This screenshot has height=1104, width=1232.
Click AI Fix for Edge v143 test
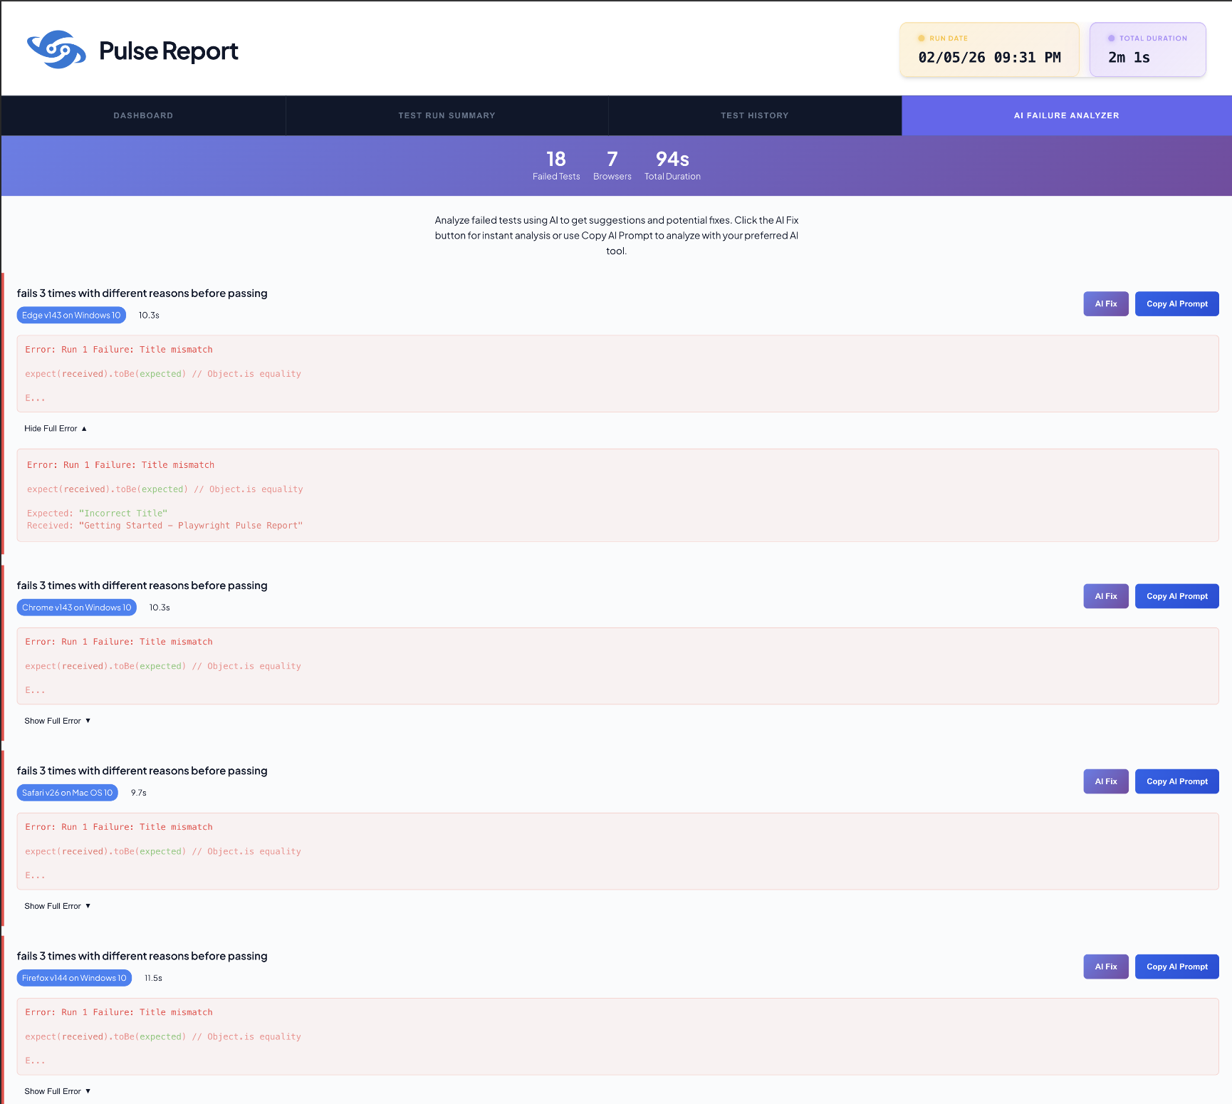[x=1105, y=304]
